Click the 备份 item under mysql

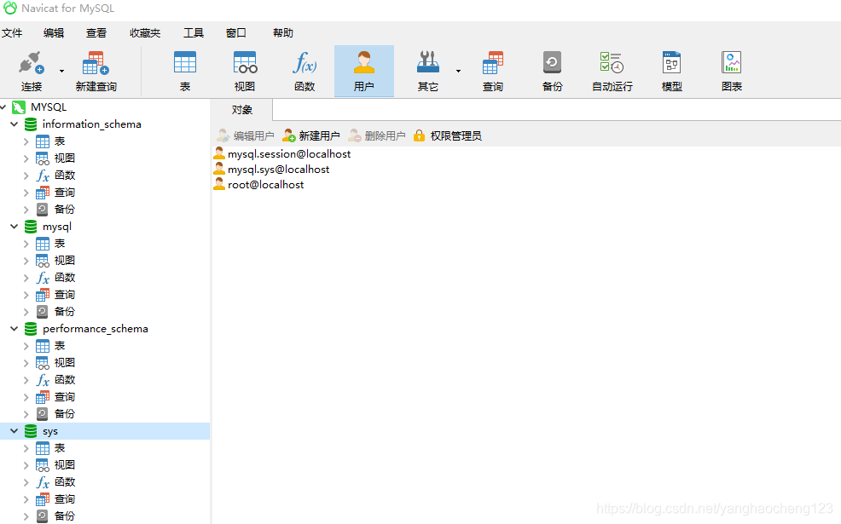[65, 312]
